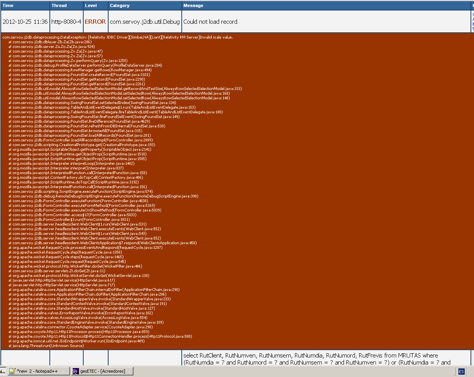This screenshot has width=474, height=377.
Task: Sort by the Time column header
Action: click(25, 5)
